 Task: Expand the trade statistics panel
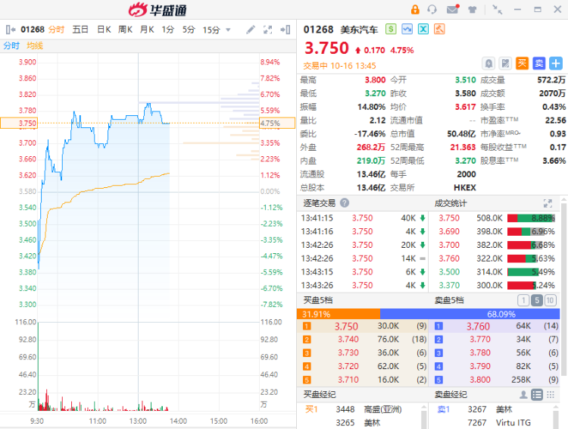click(x=548, y=203)
